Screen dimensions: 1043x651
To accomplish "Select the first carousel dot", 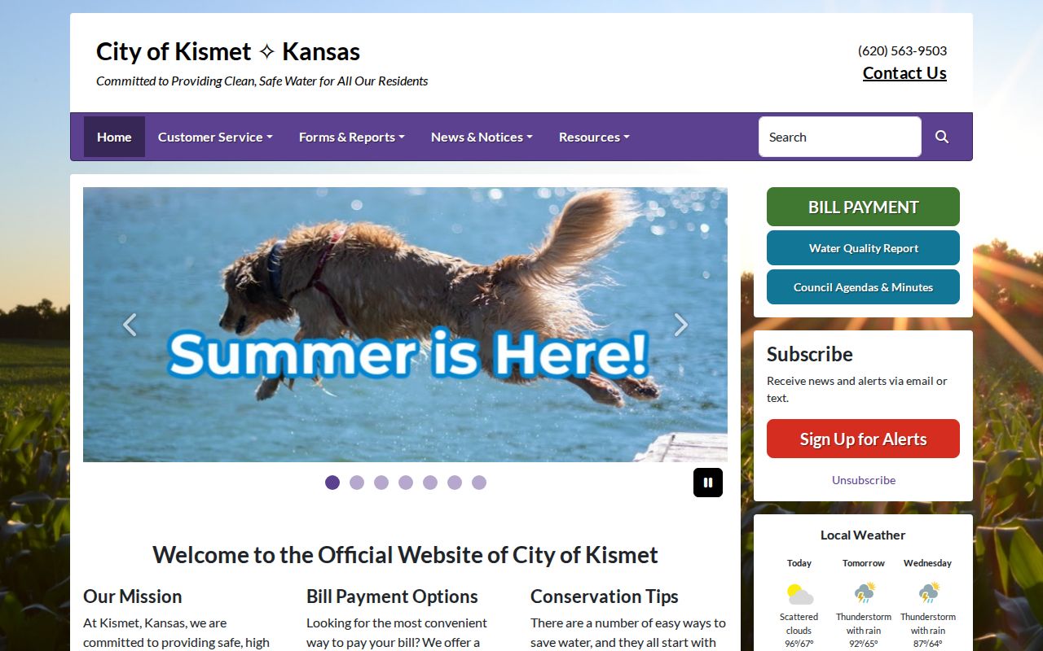I will pos(332,483).
